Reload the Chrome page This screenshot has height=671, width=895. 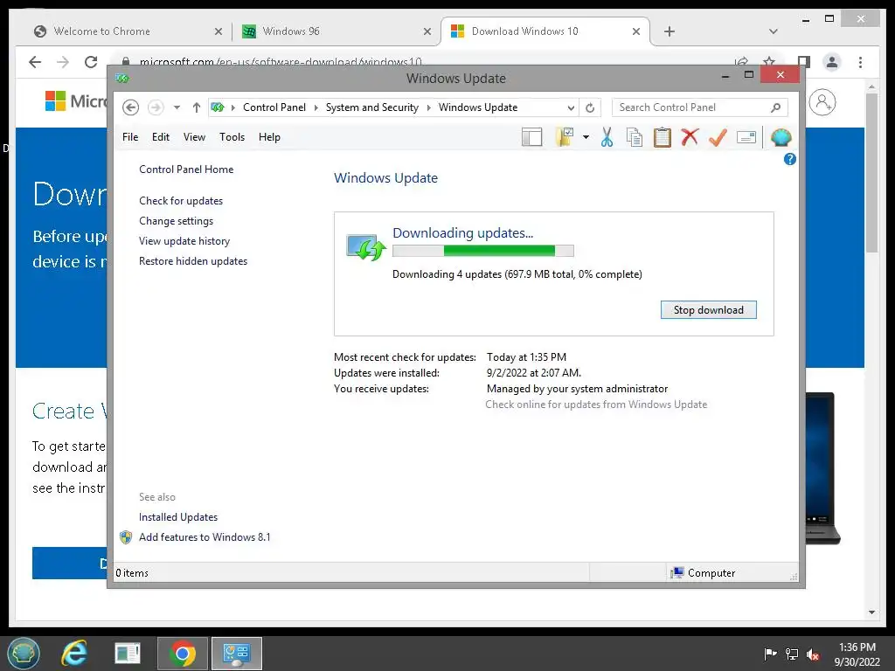[x=91, y=62]
